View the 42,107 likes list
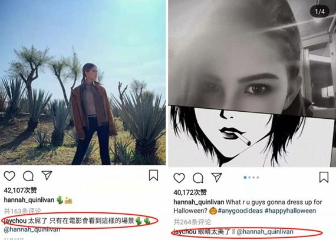 pyautogui.click(x=21, y=190)
